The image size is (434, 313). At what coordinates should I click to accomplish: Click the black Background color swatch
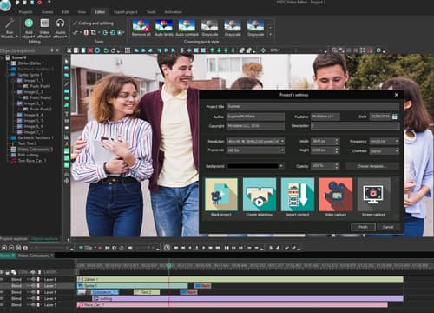pyautogui.click(x=253, y=166)
